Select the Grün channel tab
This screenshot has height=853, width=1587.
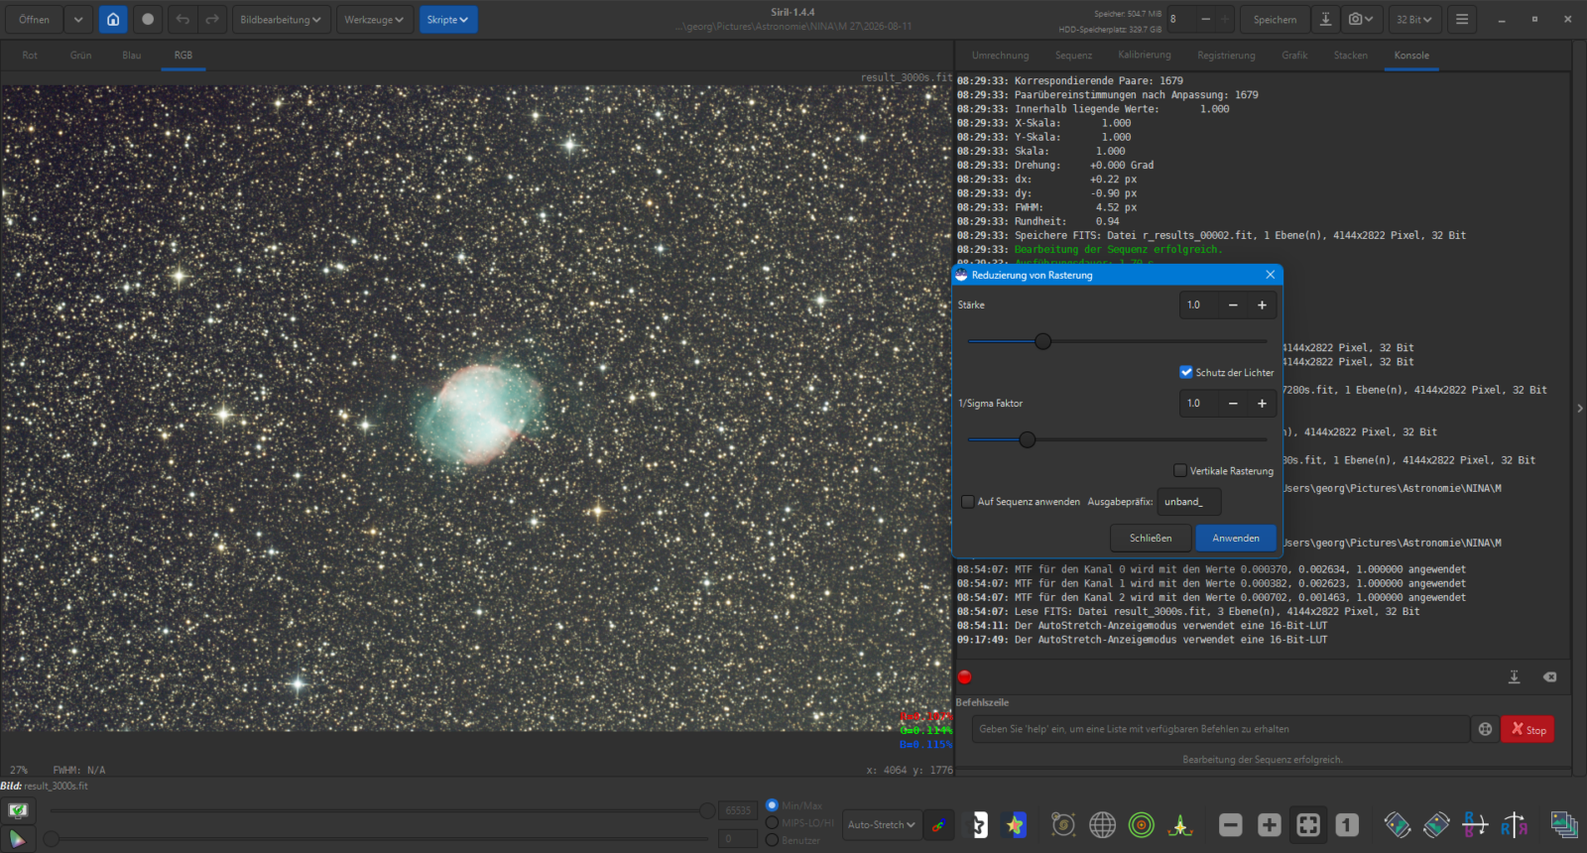click(x=81, y=56)
